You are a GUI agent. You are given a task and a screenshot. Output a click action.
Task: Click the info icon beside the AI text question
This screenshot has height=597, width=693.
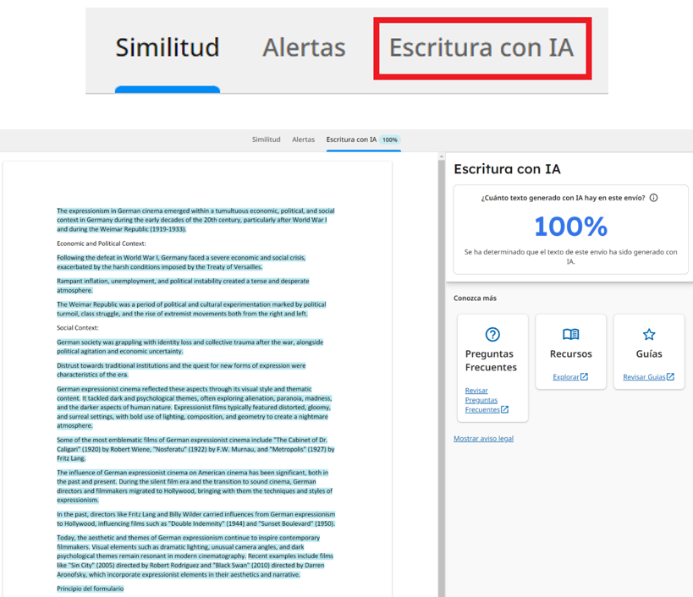point(653,198)
